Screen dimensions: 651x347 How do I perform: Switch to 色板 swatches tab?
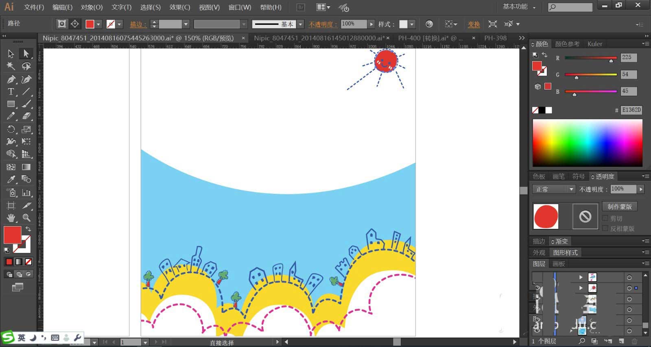click(x=539, y=176)
